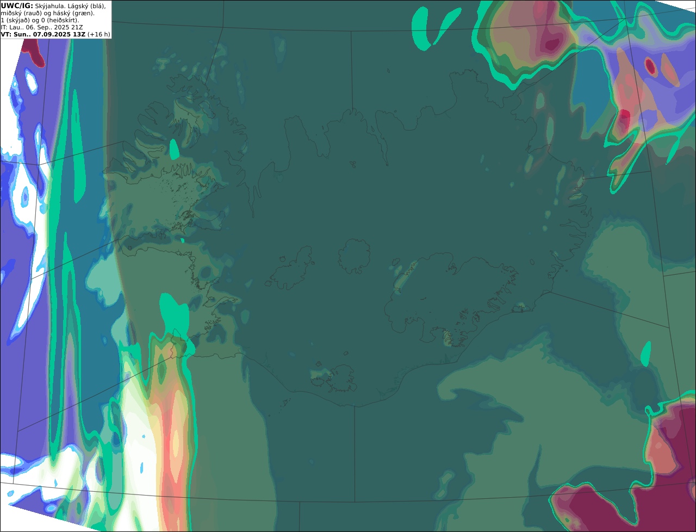
Task: Click the "háský (græn)." legend text
Action: click(x=73, y=14)
